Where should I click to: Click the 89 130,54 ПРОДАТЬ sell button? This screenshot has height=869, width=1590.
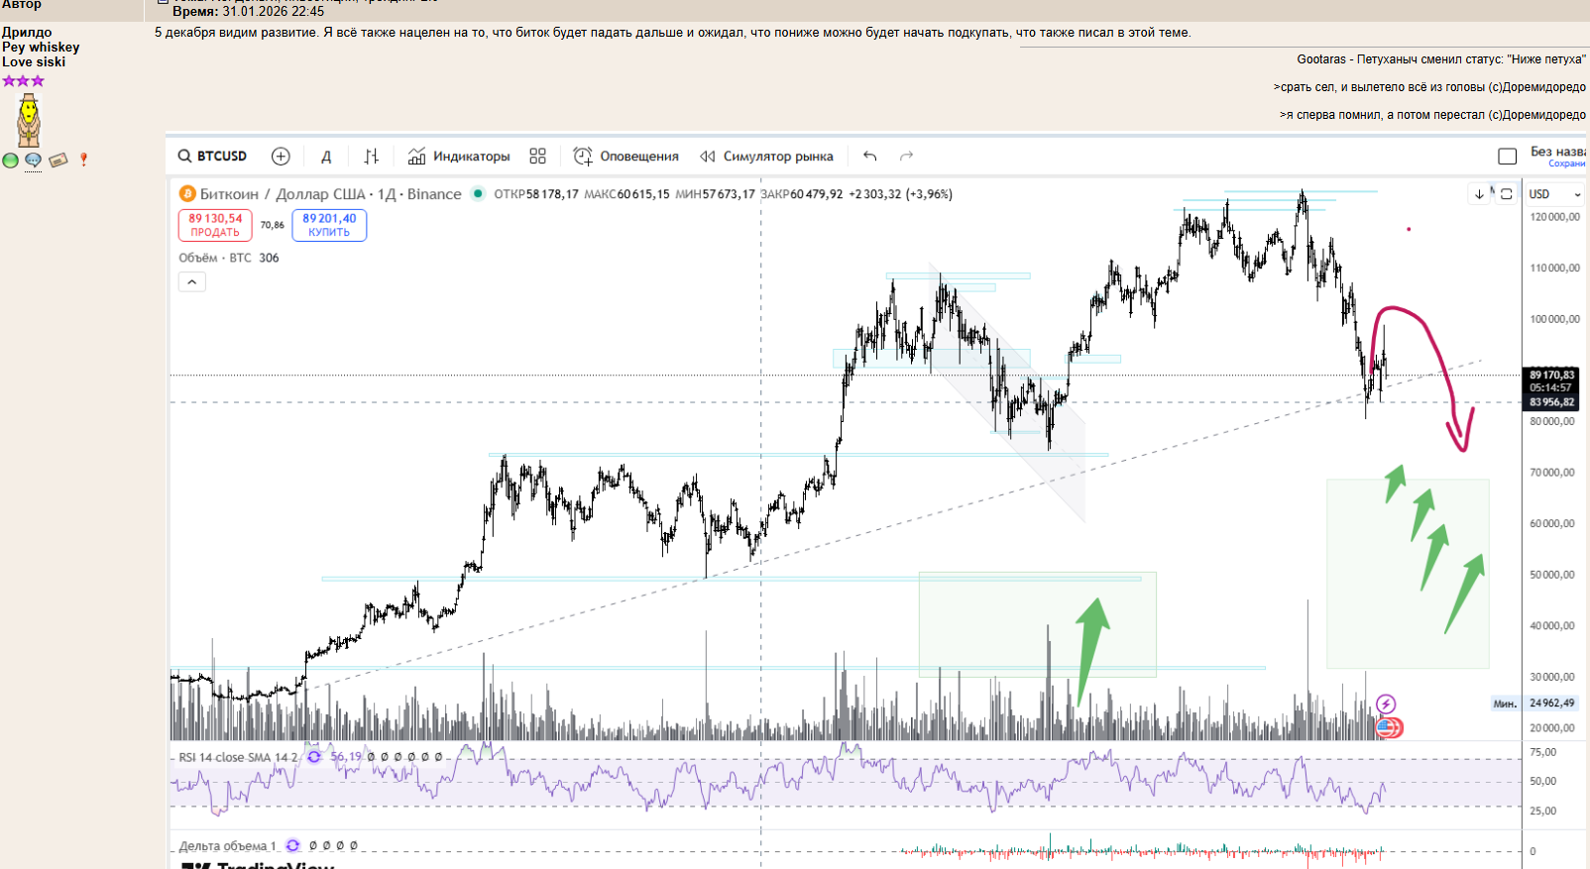(x=215, y=225)
